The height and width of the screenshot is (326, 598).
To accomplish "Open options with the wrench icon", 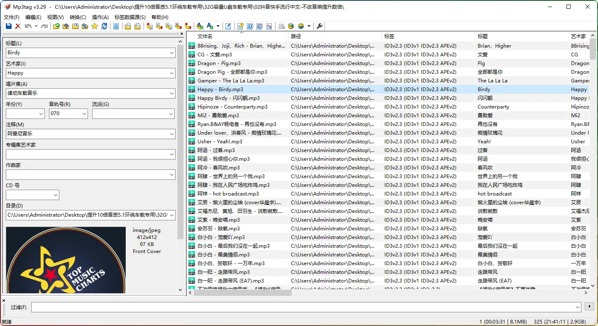I will coord(320,27).
